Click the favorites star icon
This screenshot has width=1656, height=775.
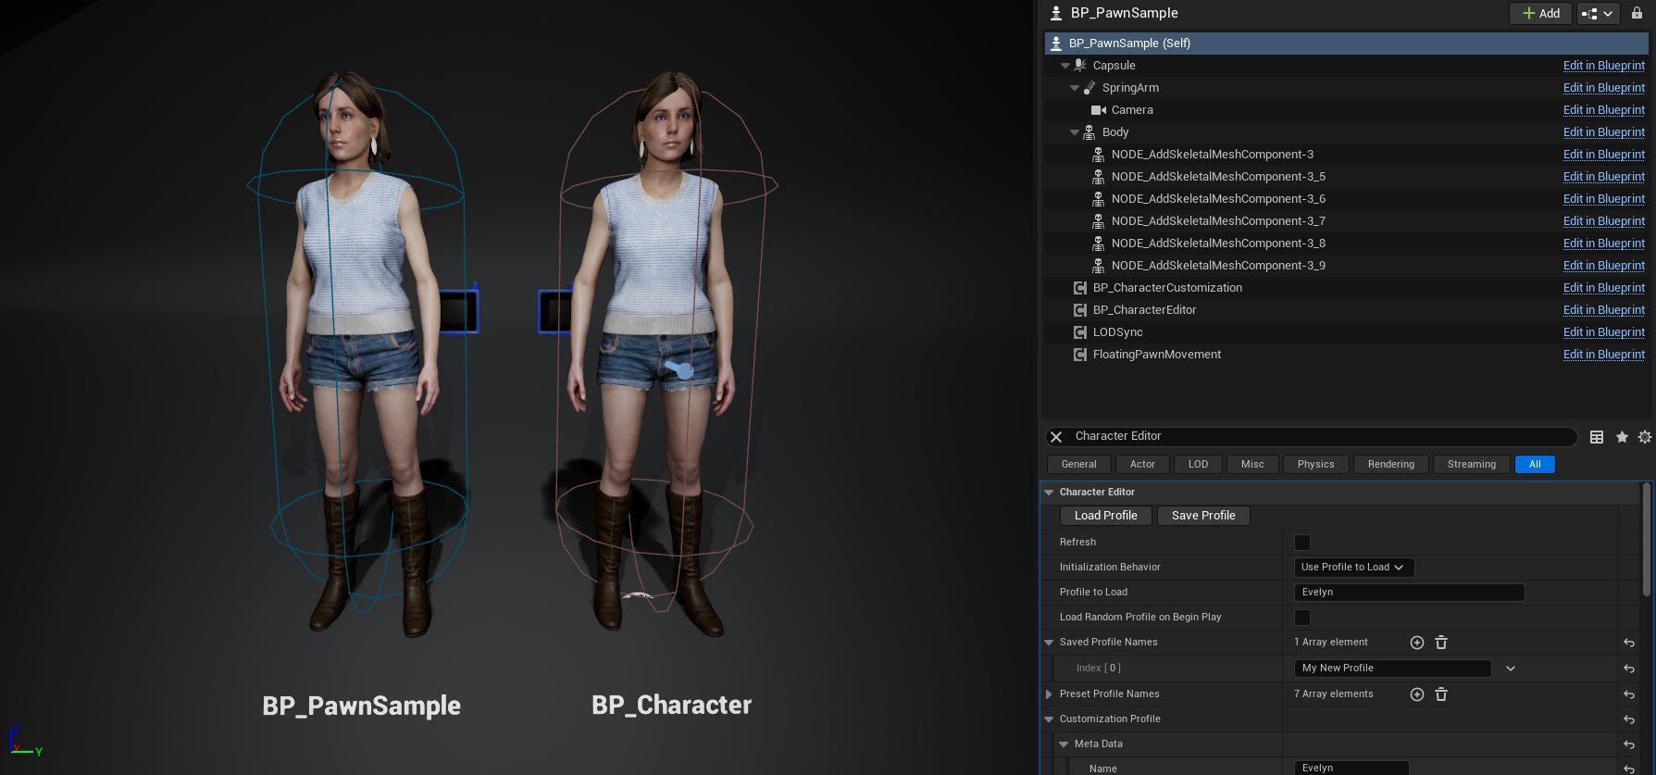point(1622,437)
